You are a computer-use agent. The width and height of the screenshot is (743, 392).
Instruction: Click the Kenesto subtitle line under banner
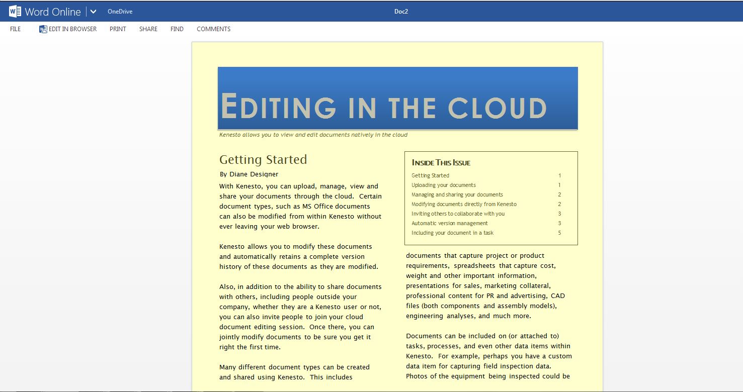(313, 135)
